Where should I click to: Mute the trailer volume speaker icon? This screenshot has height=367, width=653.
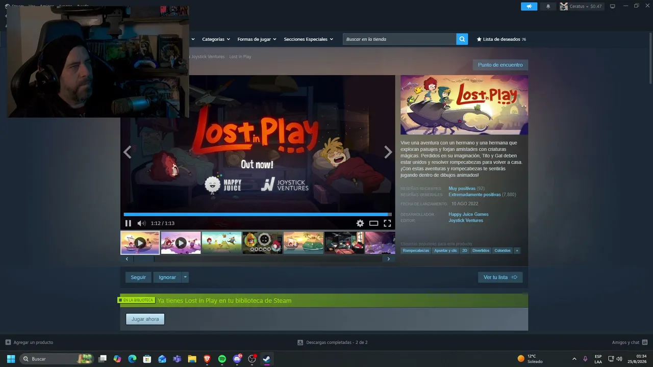[141, 223]
